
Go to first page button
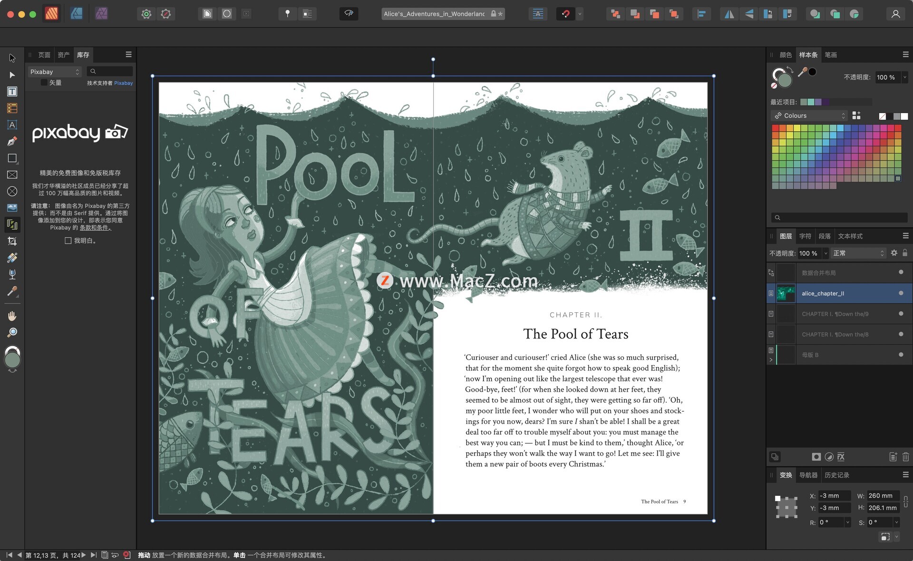9,555
